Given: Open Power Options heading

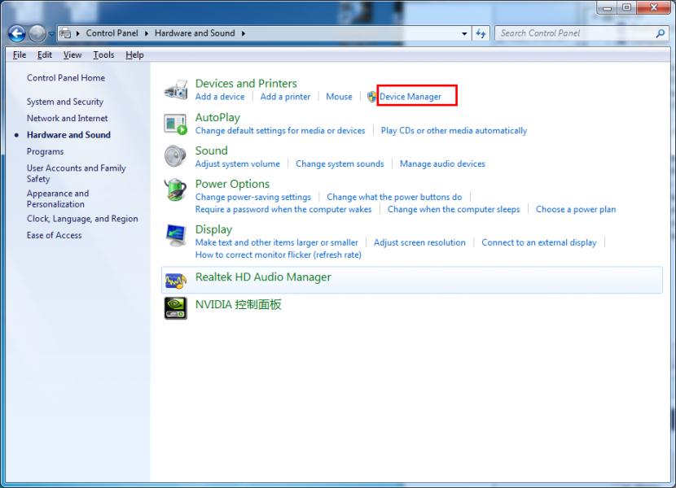Looking at the screenshot, I should click(232, 184).
